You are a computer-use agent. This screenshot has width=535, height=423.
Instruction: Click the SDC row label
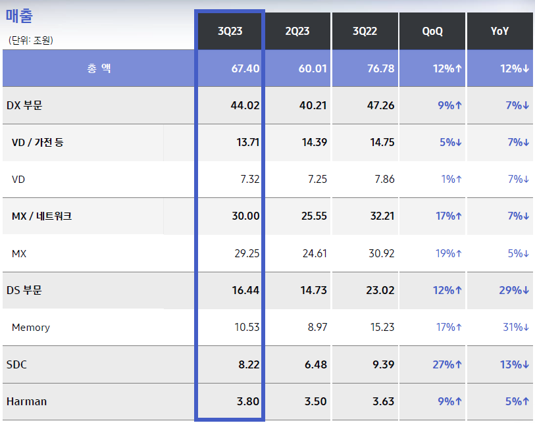[x=18, y=364]
